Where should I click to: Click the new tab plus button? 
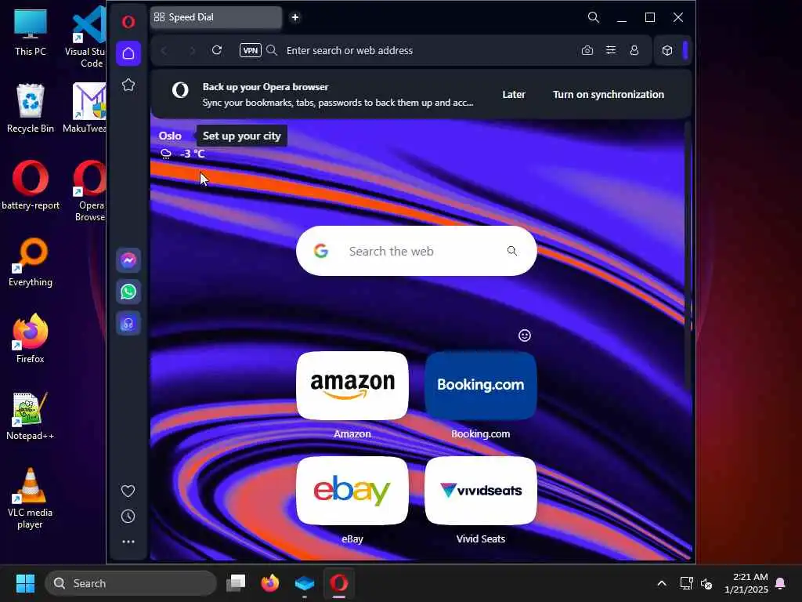[295, 17]
